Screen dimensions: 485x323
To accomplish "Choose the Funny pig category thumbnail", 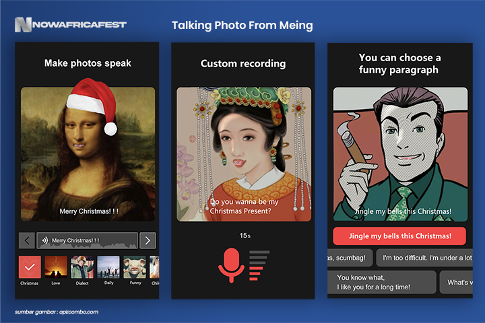I will 135,267.
